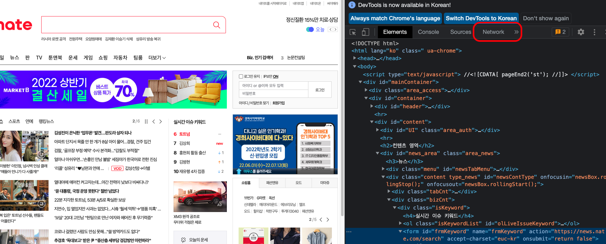Open the 경희사이버대학교 ad banner

(x=285, y=144)
